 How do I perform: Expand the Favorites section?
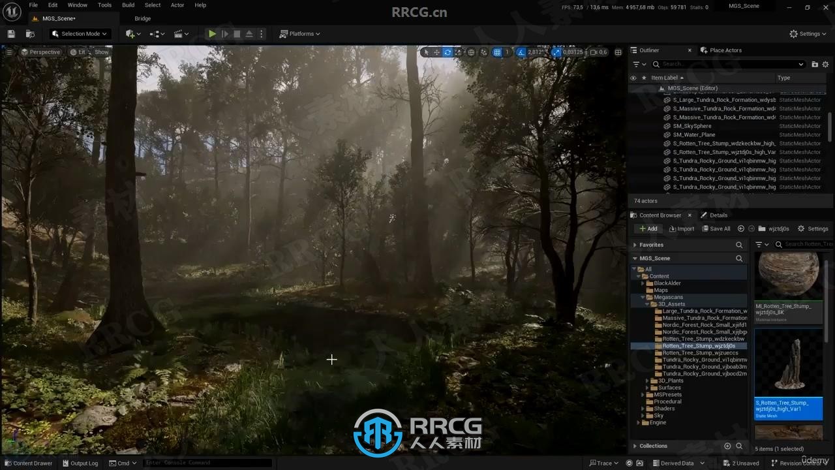tap(635, 245)
